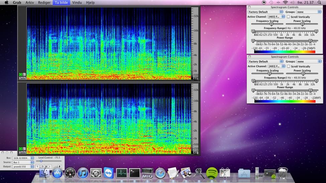Image resolution: width=326 pixels, height=183 pixels.
Task: Open Groups dropdown in the bottom controls panel
Action: [309, 61]
